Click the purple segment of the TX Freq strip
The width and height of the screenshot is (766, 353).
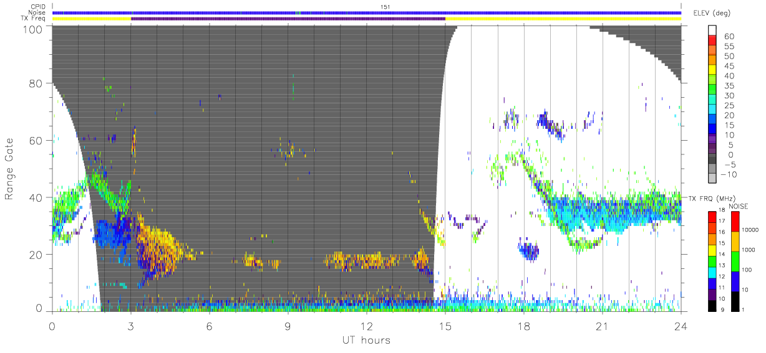pos(288,19)
